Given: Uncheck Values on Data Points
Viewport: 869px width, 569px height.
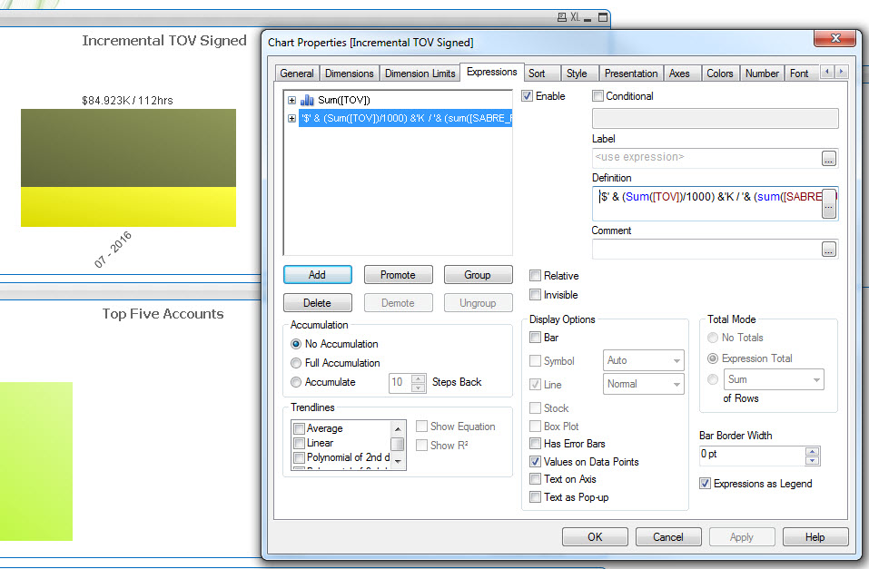Looking at the screenshot, I should click(x=535, y=461).
